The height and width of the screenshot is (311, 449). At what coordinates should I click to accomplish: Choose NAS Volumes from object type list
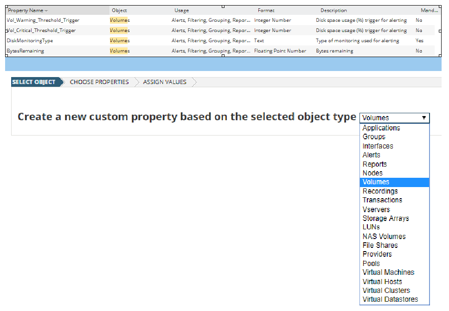[394, 236]
